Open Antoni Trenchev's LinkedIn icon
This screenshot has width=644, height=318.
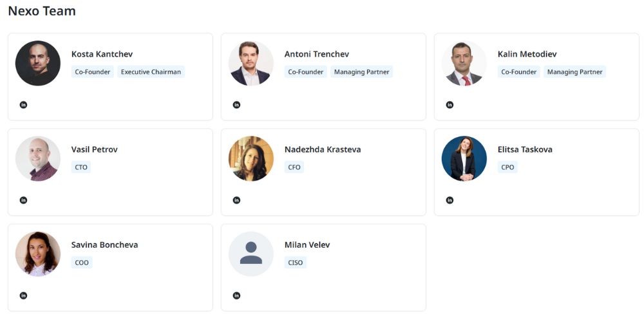click(236, 105)
